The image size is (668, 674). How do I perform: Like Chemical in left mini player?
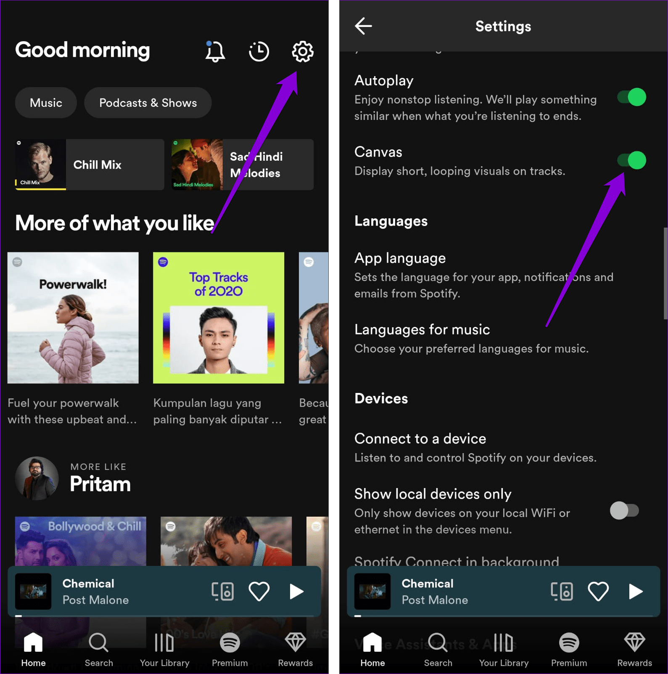click(259, 591)
